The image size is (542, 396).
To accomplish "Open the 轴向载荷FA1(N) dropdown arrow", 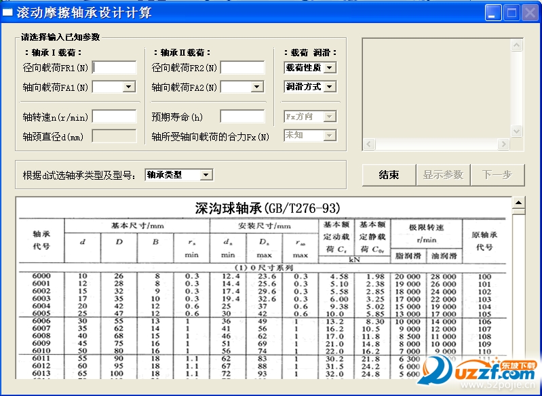I will [x=129, y=86].
